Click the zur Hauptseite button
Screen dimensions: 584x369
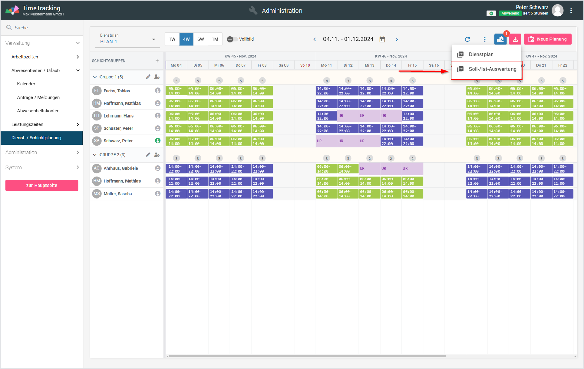(x=42, y=186)
